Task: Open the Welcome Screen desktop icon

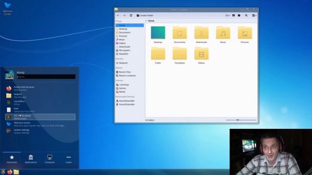Action: [8, 9]
